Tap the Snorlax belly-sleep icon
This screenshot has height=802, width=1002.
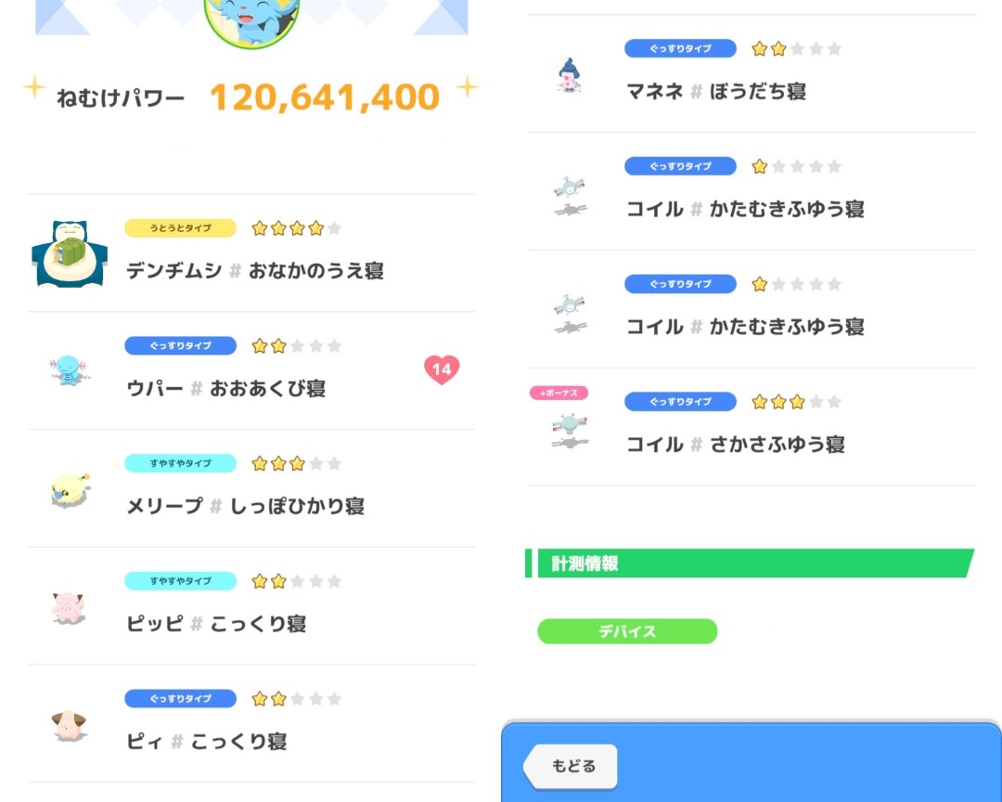point(70,253)
